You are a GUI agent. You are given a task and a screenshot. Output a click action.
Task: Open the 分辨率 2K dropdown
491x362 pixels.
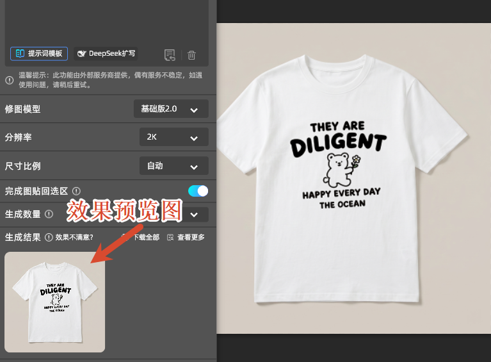(173, 137)
